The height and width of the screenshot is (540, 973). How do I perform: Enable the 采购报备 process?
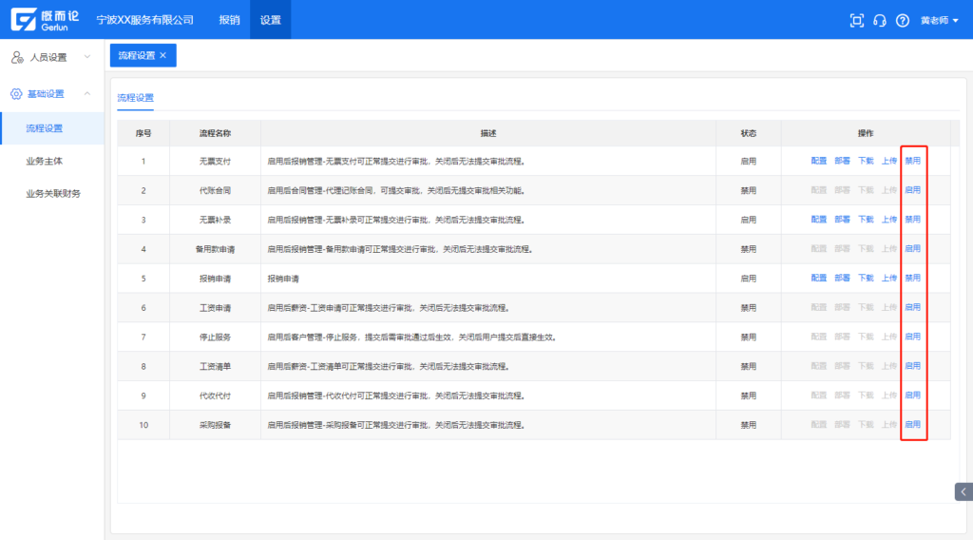913,425
